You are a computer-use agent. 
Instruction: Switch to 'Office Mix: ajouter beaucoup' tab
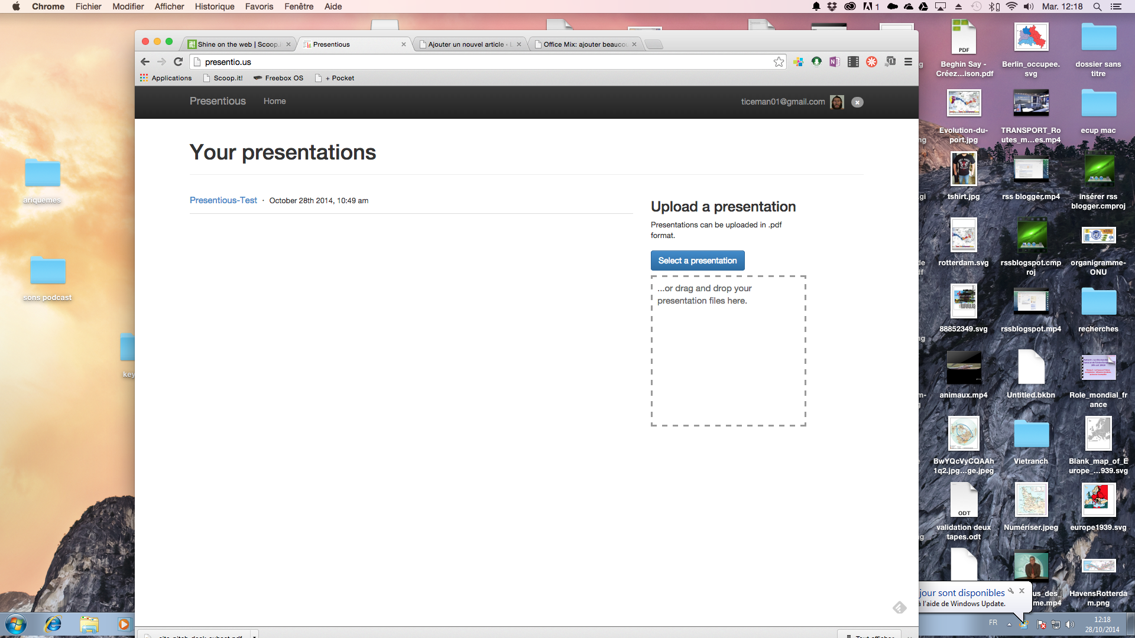click(585, 44)
